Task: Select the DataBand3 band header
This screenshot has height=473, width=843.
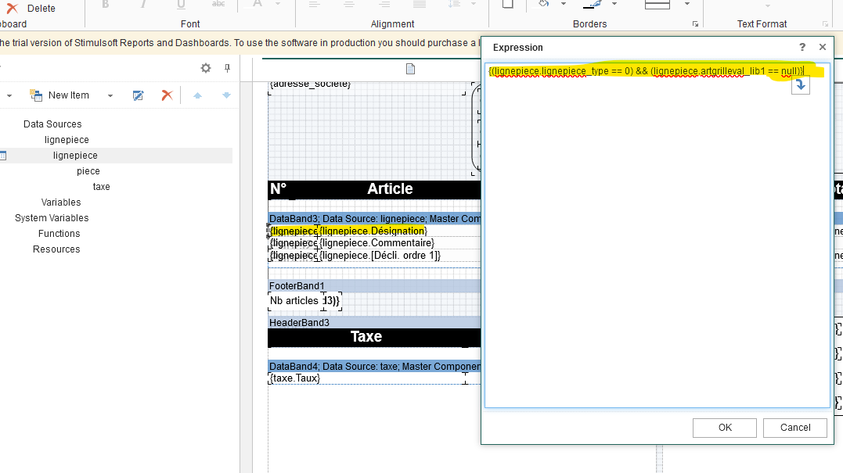Action: pyautogui.click(x=375, y=218)
